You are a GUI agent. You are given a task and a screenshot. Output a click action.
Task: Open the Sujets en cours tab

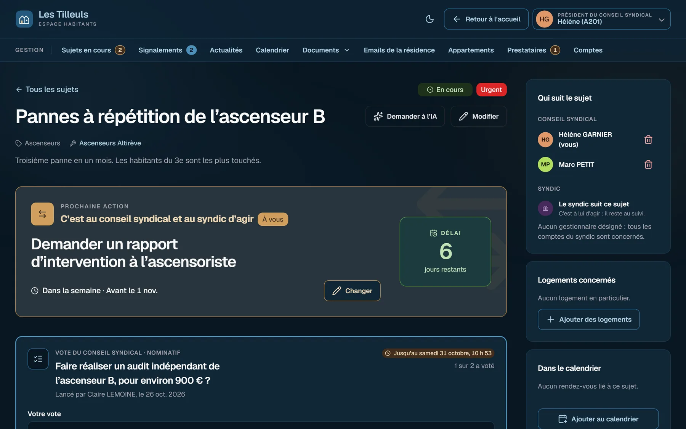point(93,50)
